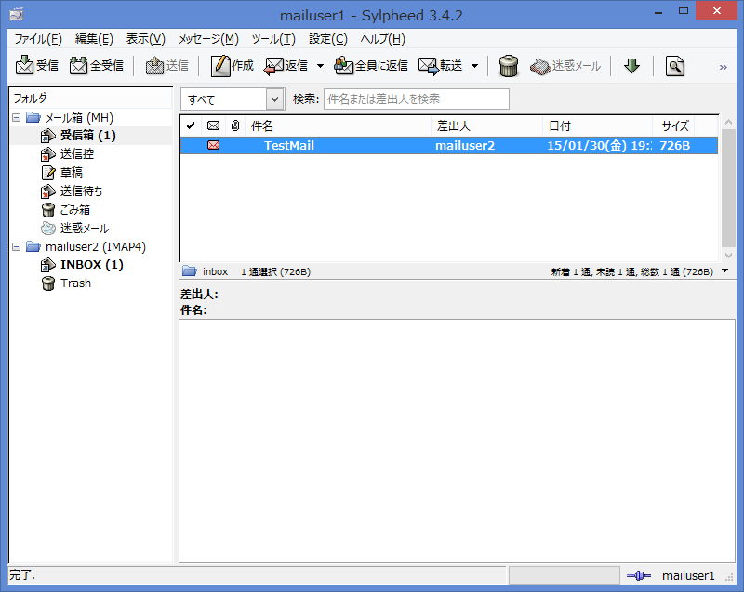Open account selector mailuser1 in status bar
This screenshot has height=592, width=744.
[688, 576]
